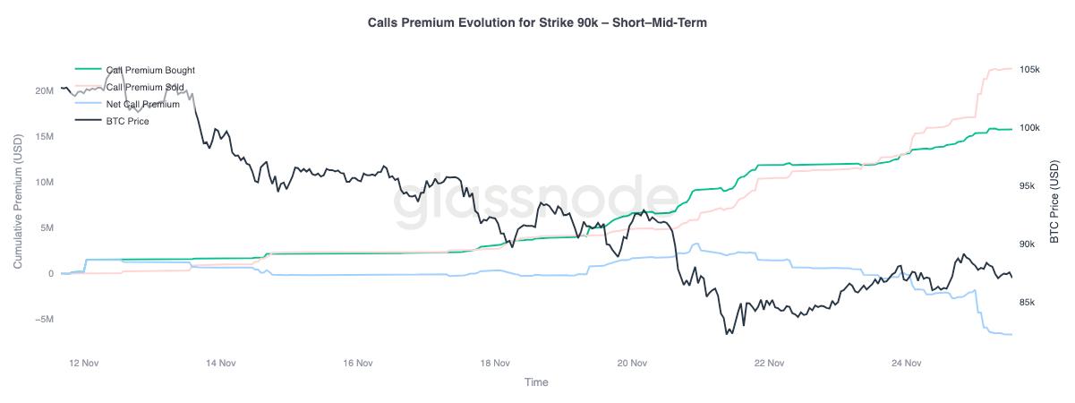Image resolution: width=1075 pixels, height=403 pixels.
Task: Pick the 18 Nov date on the time axis
Action: point(495,364)
